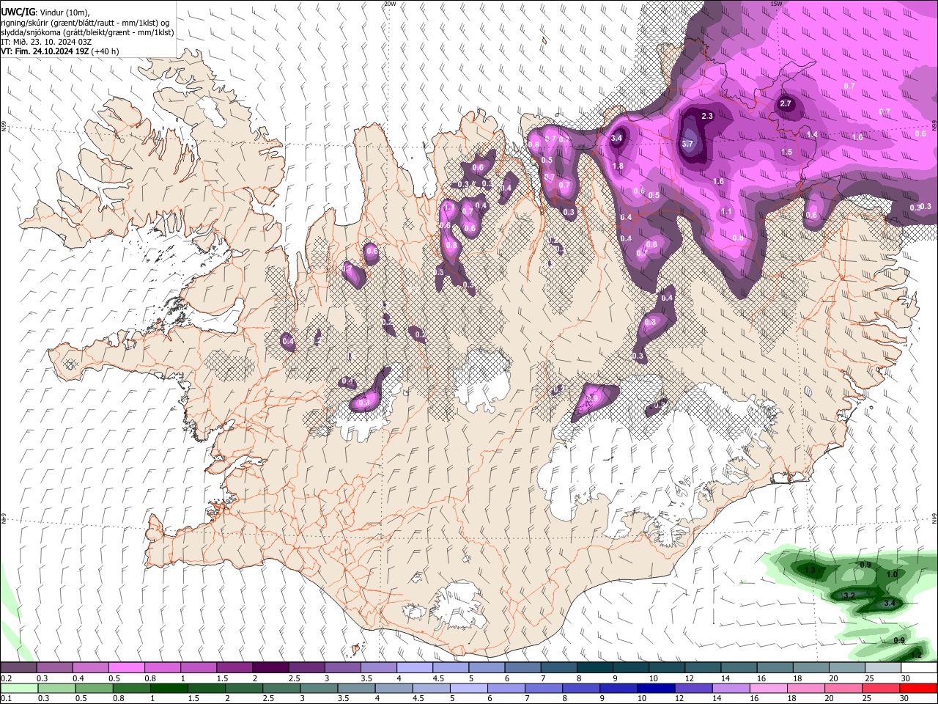938x704 pixels.
Task: Click the 0.2 label under the snow scale
Action: (x=5, y=678)
